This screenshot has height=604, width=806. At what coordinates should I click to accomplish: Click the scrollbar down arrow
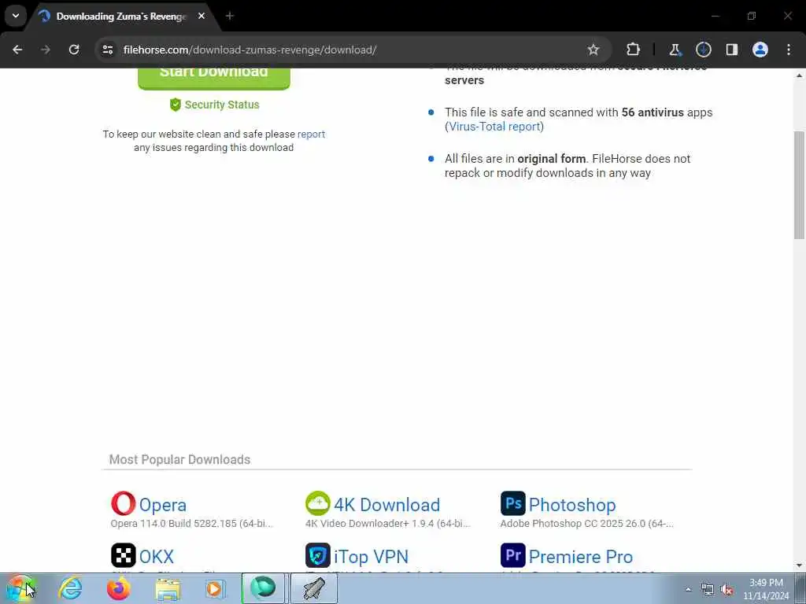click(800, 566)
